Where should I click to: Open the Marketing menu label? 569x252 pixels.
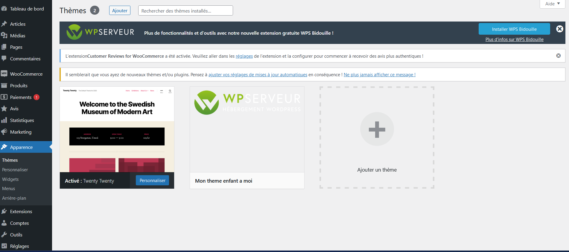pos(21,132)
